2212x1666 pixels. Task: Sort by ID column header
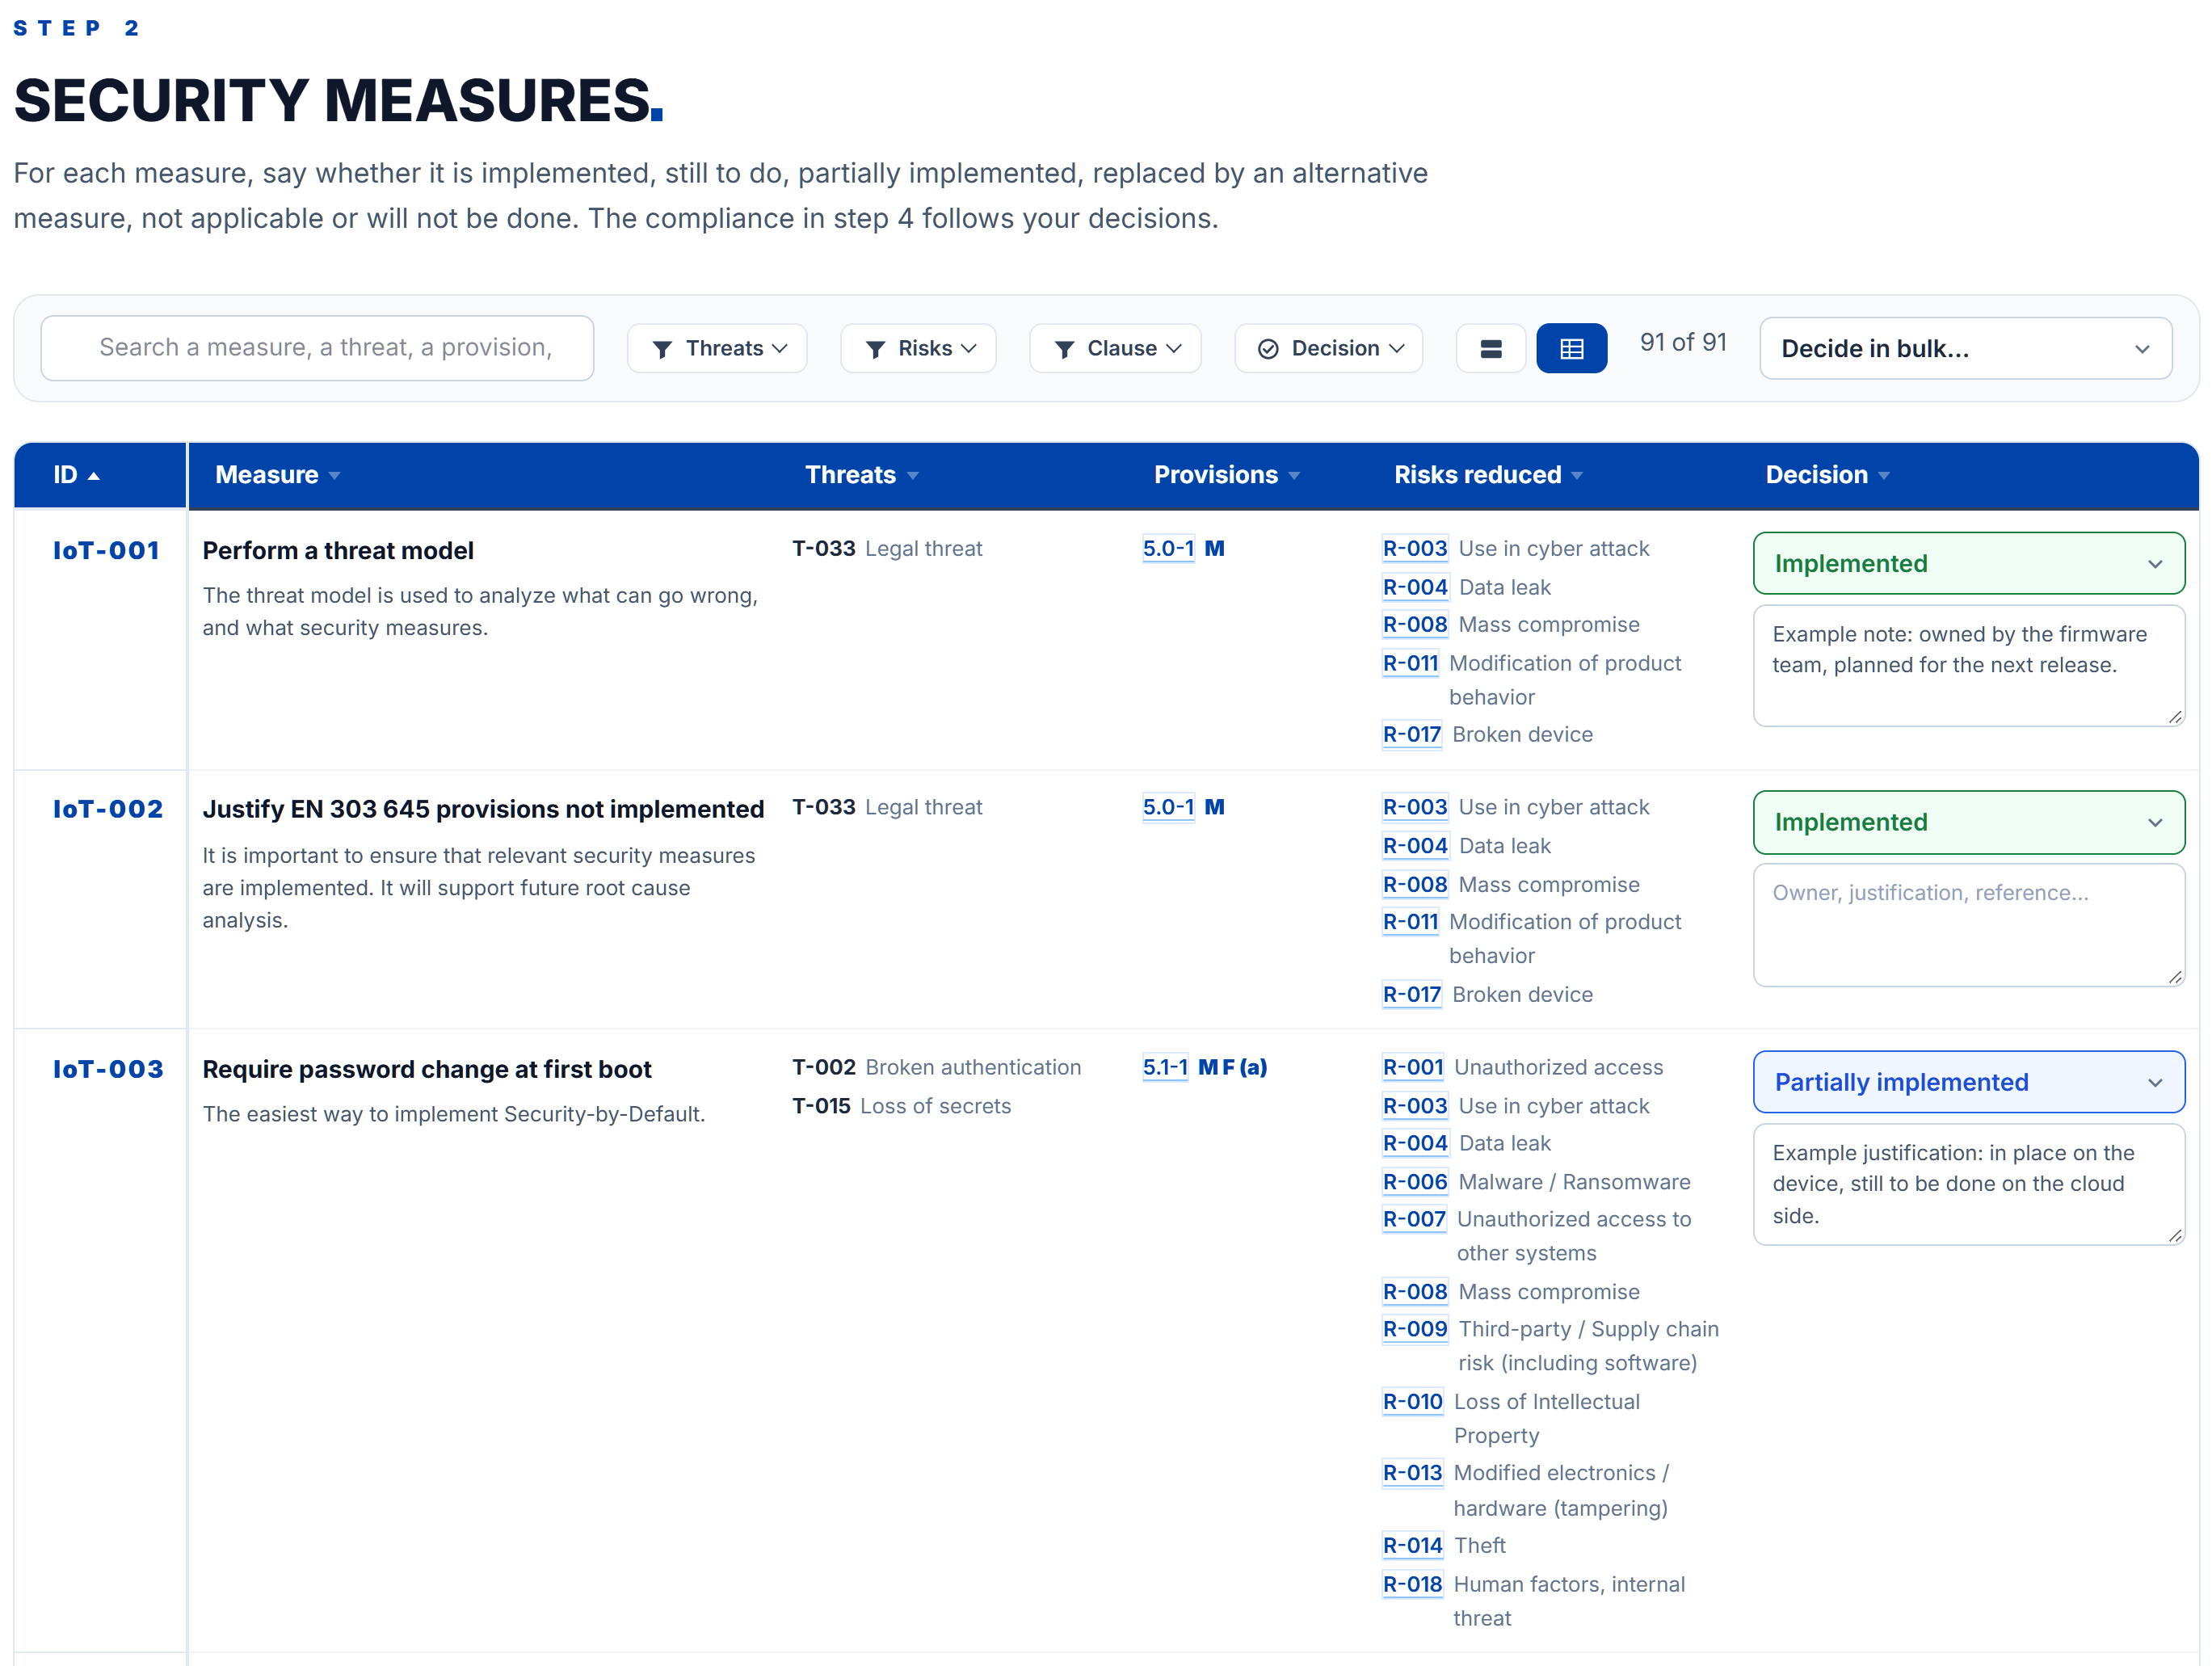point(76,475)
